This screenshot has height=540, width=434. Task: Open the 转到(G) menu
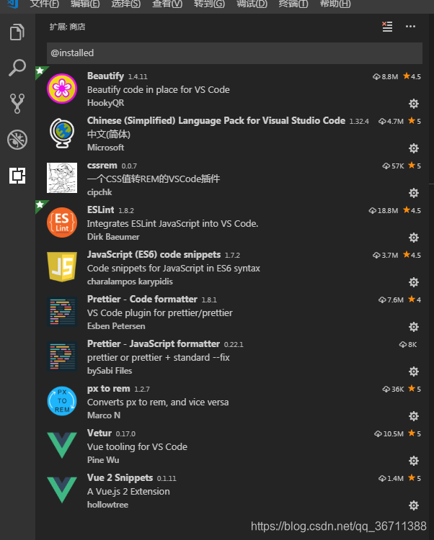coord(209,4)
